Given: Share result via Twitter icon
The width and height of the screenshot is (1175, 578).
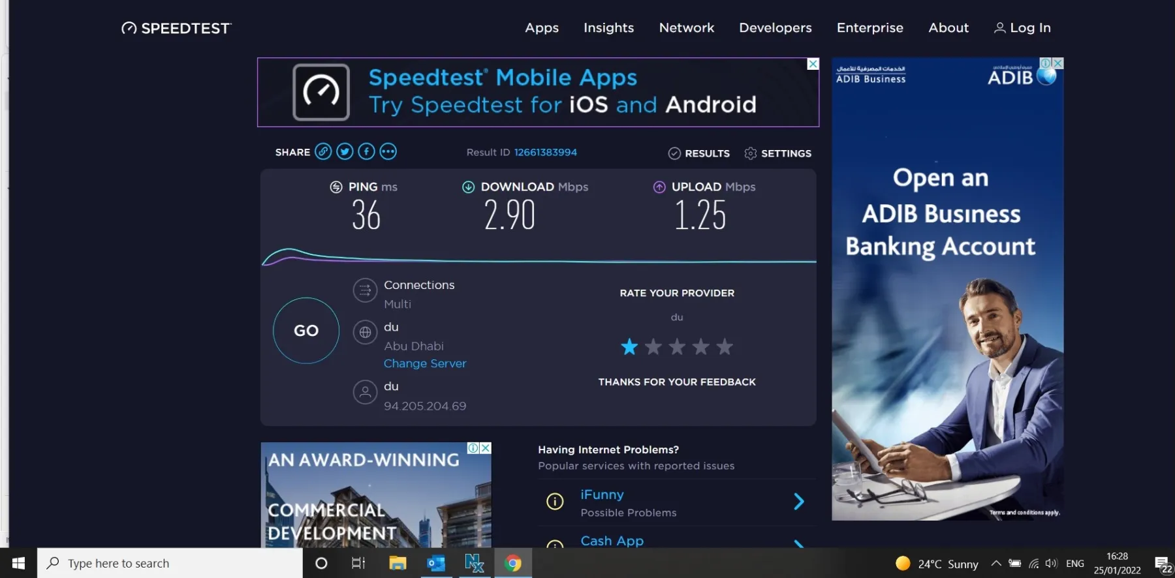Looking at the screenshot, I should (345, 152).
